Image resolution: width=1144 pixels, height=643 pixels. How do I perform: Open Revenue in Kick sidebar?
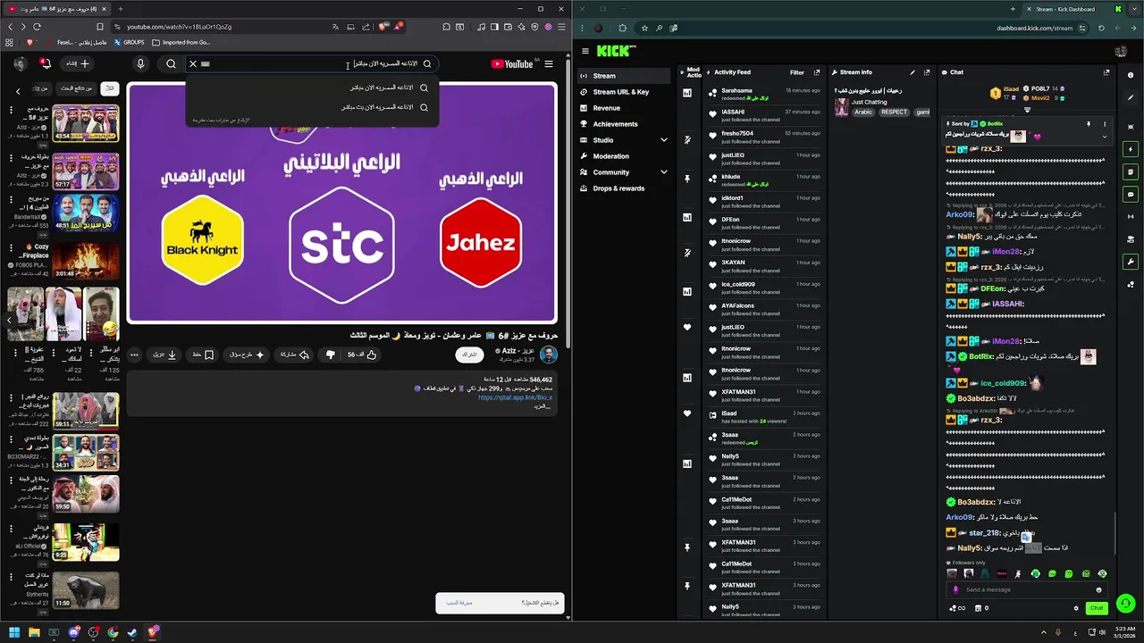point(623,108)
